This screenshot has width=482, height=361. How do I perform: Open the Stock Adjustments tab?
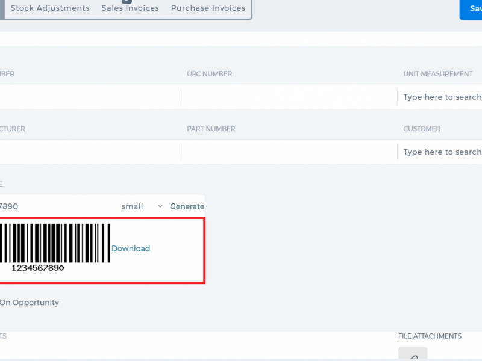point(50,8)
